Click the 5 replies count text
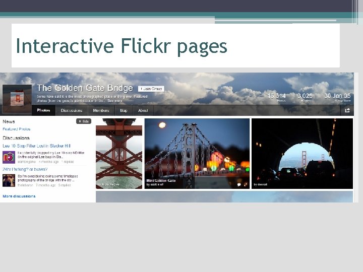Image resolution: width=363 pixels, height=272 pixels. [65, 185]
